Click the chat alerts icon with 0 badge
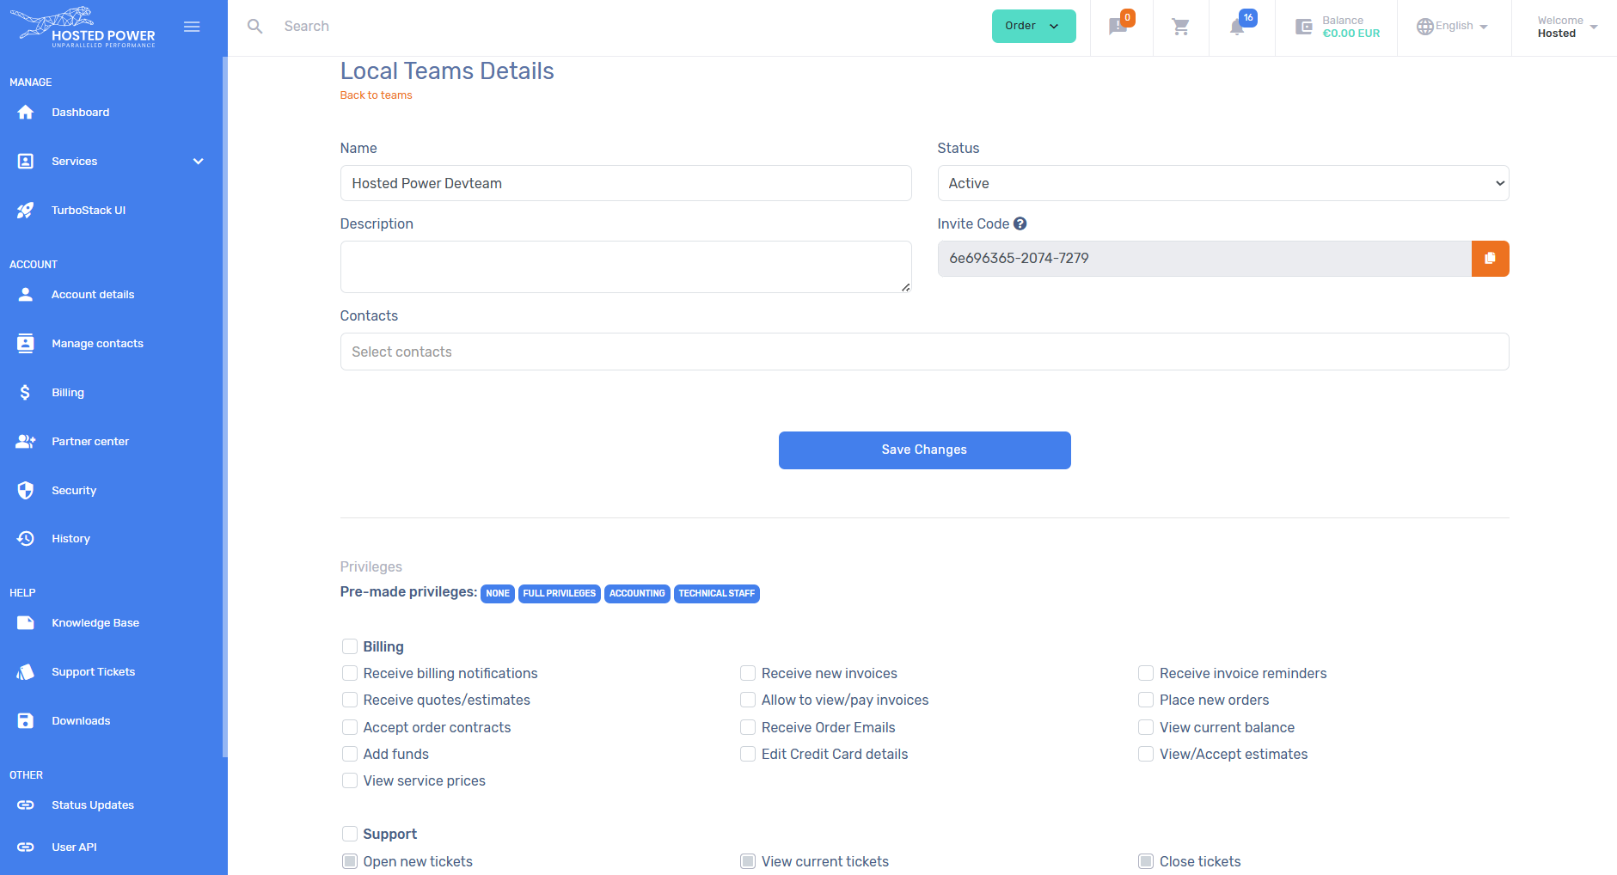 tap(1118, 28)
